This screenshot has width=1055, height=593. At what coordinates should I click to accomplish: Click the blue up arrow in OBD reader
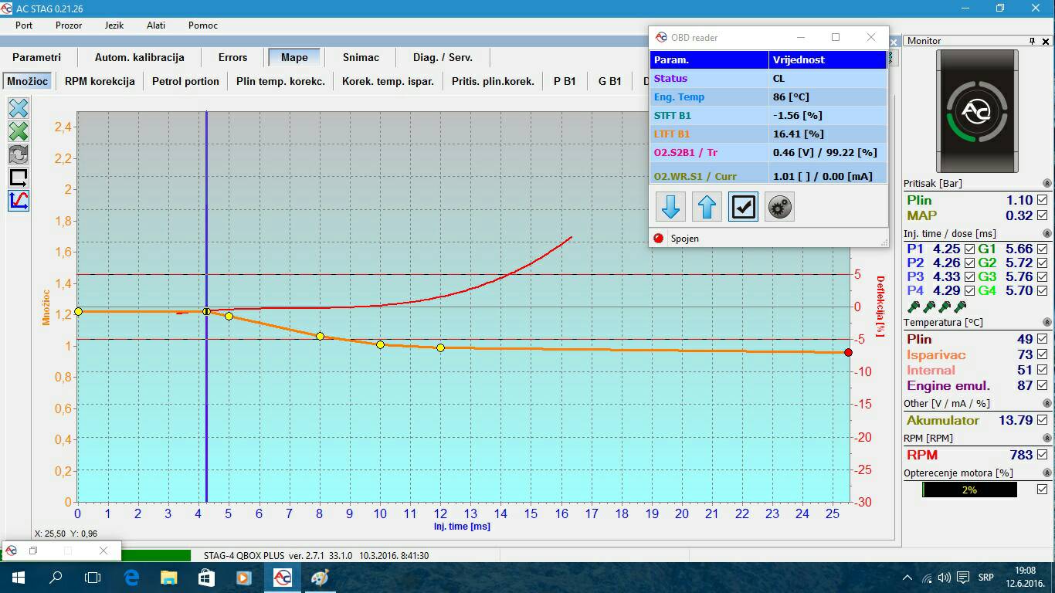(707, 207)
